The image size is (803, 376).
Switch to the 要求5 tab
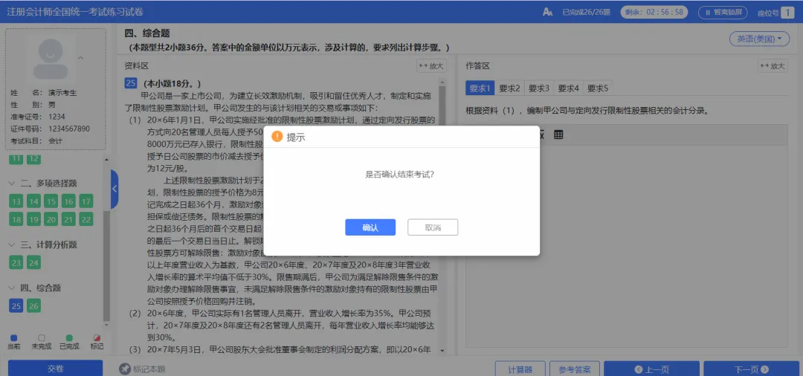pyautogui.click(x=597, y=88)
